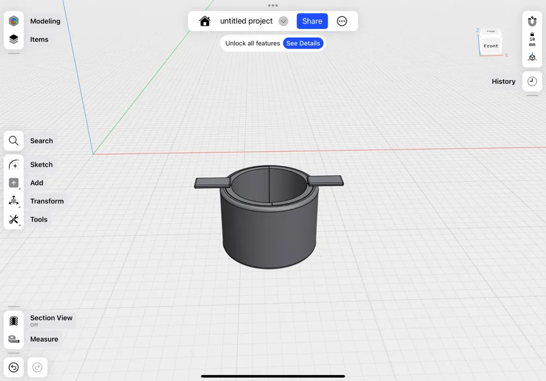Click the untitled project title
Viewport: 546px width, 381px height.
[x=246, y=21]
